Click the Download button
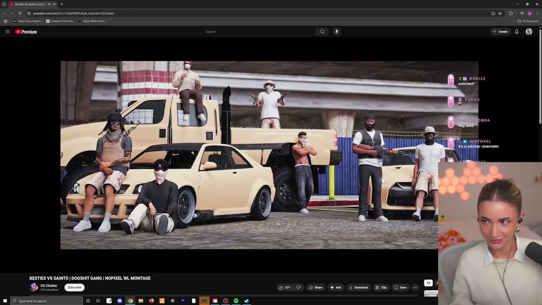The image size is (542, 305). tap(358, 288)
